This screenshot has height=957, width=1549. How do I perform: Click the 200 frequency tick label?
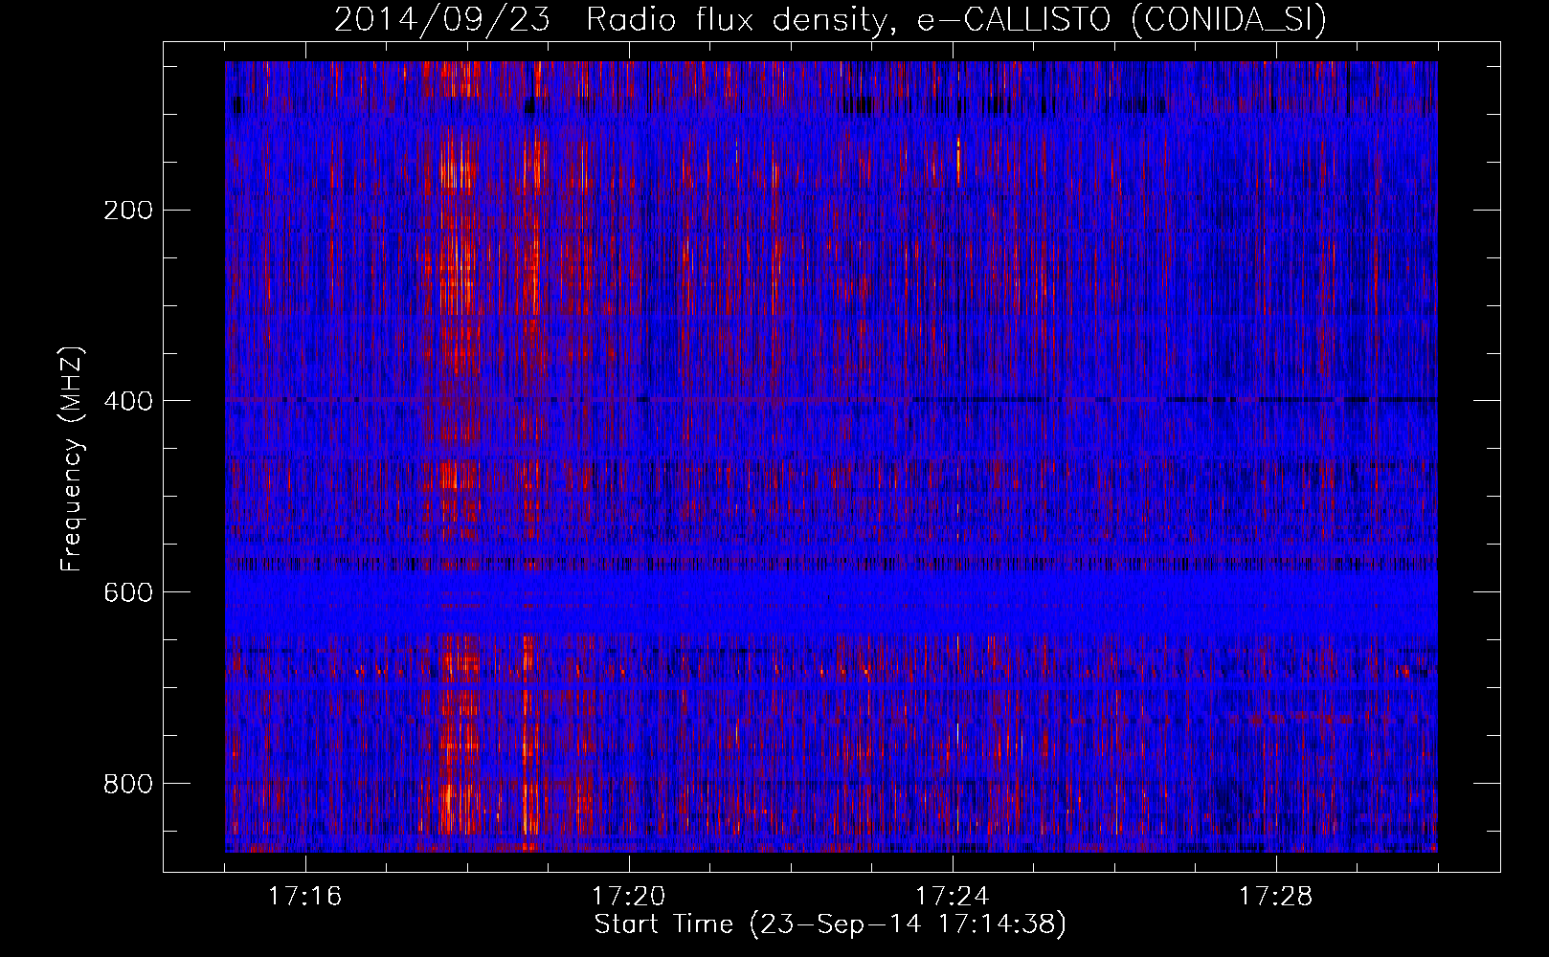pos(127,210)
